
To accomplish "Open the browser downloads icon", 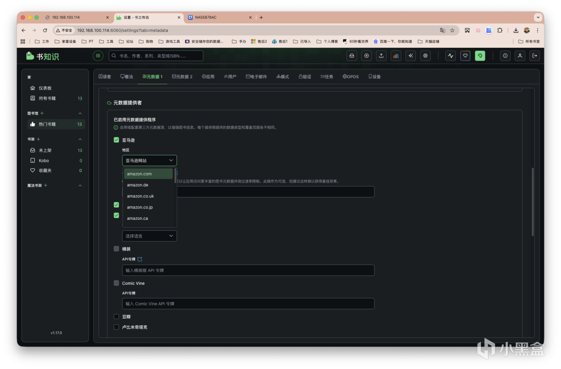I will (516, 30).
